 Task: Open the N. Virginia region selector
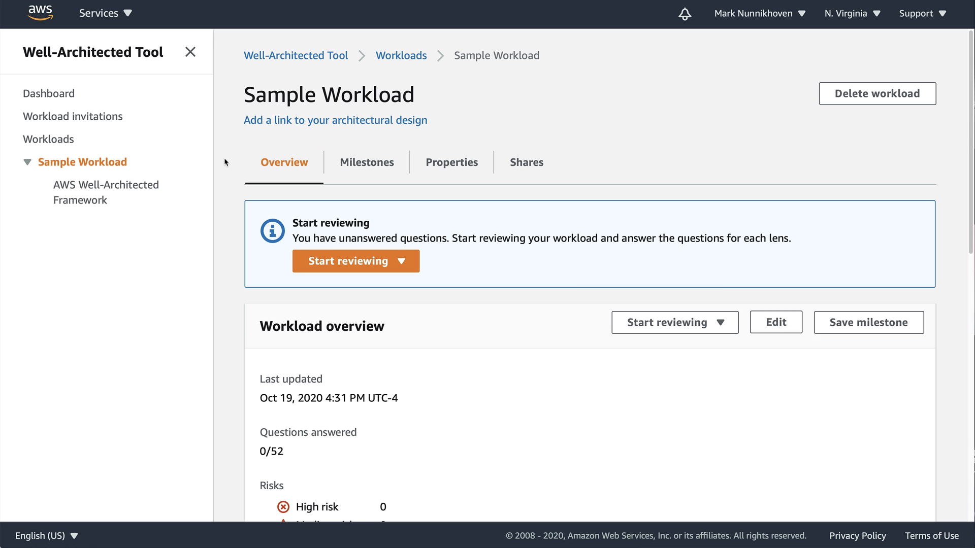coord(852,13)
